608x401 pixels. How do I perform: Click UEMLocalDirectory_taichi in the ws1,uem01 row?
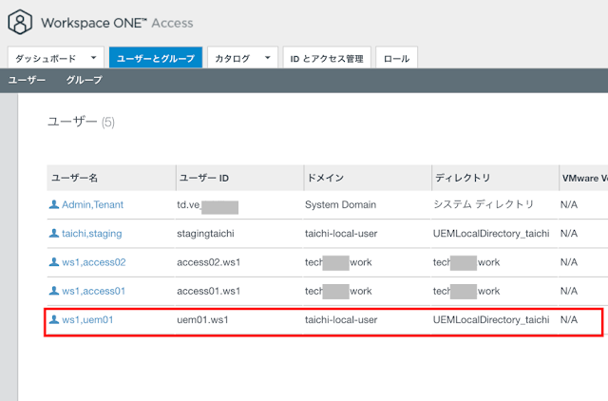coord(491,319)
